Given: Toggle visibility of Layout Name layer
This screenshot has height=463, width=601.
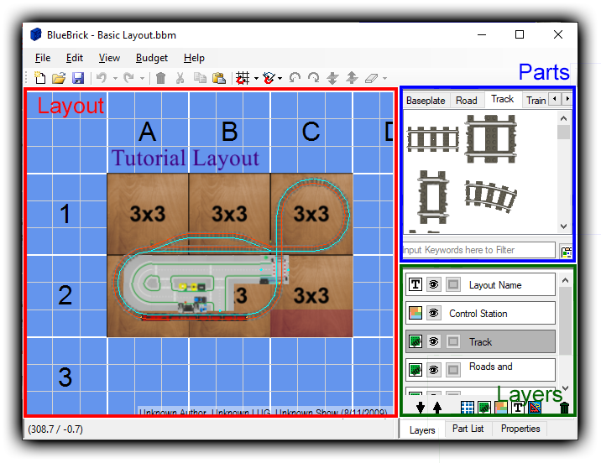Looking at the screenshot, I should (433, 284).
